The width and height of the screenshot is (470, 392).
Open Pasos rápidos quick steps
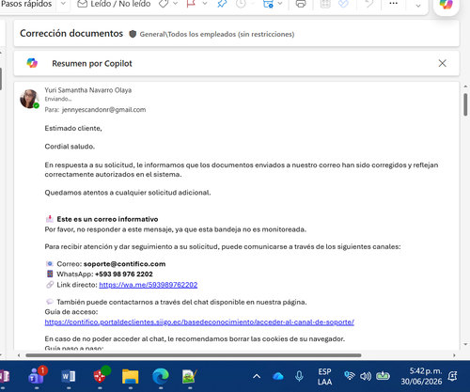click(26, 4)
